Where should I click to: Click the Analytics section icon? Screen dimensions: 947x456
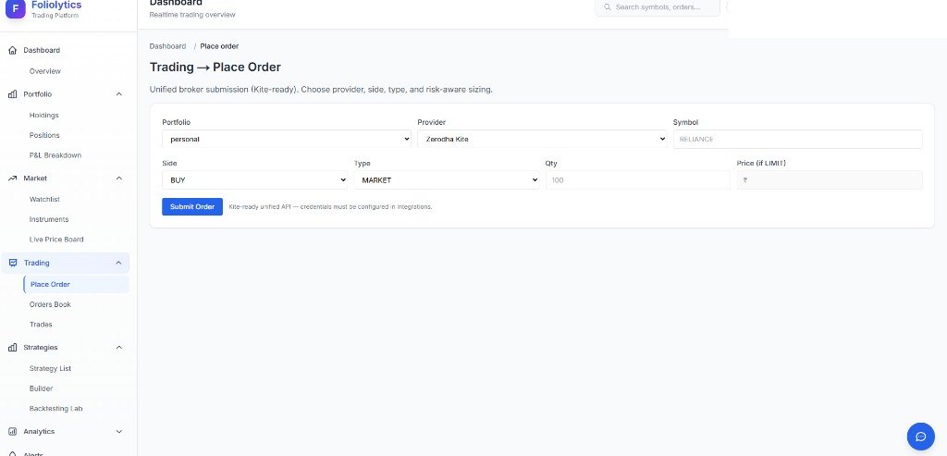point(13,431)
